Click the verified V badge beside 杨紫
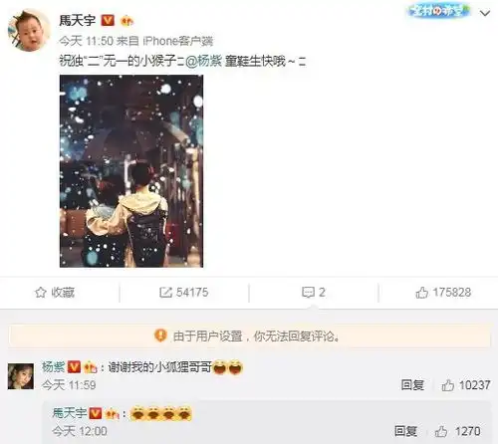The image size is (498, 444). [x=74, y=367]
